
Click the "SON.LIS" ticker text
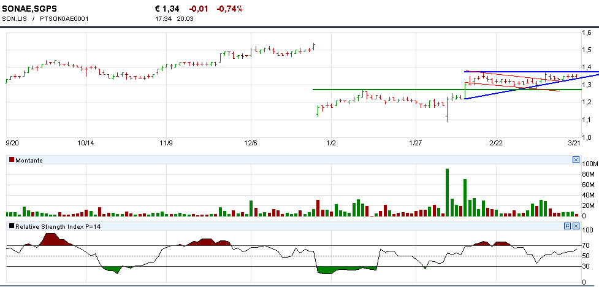pyautogui.click(x=15, y=18)
